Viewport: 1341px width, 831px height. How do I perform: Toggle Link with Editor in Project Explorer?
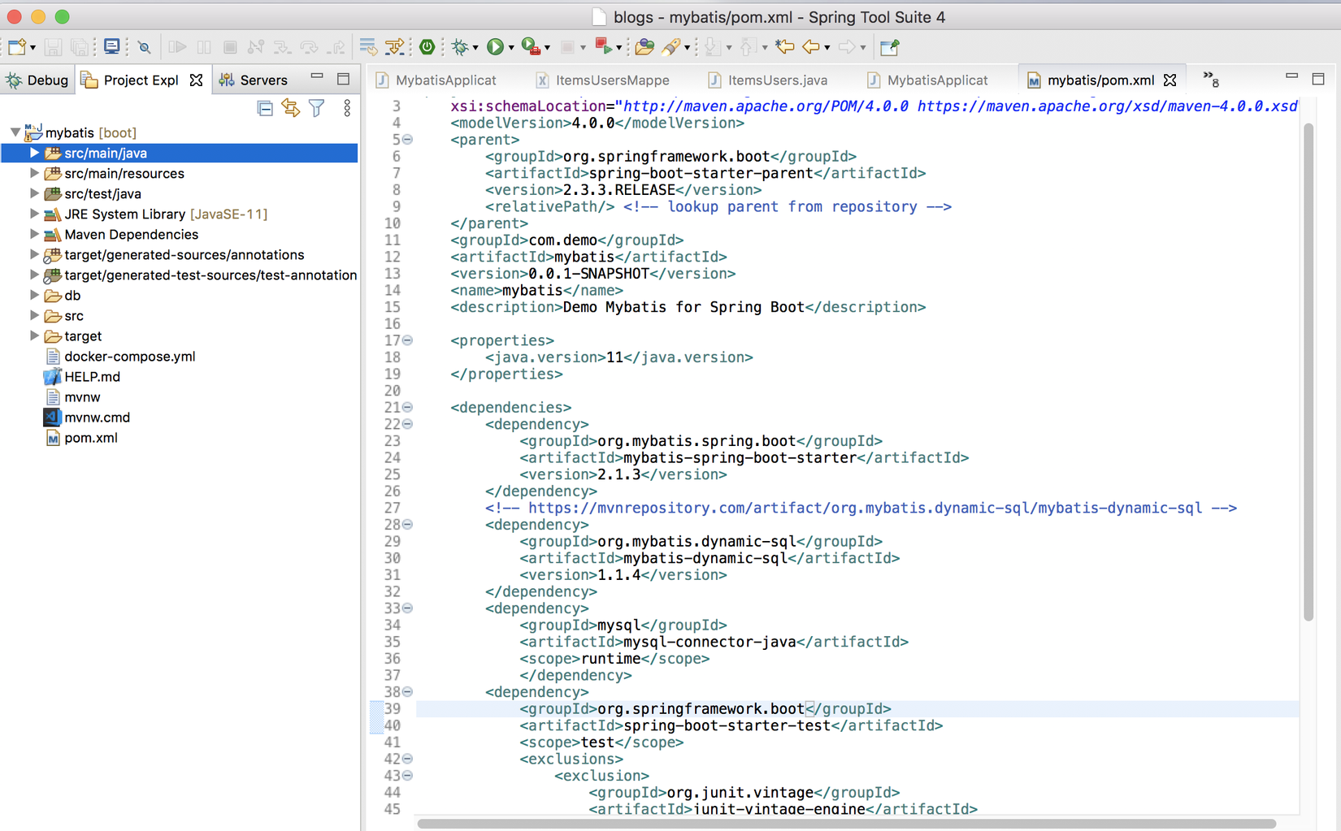pos(291,108)
